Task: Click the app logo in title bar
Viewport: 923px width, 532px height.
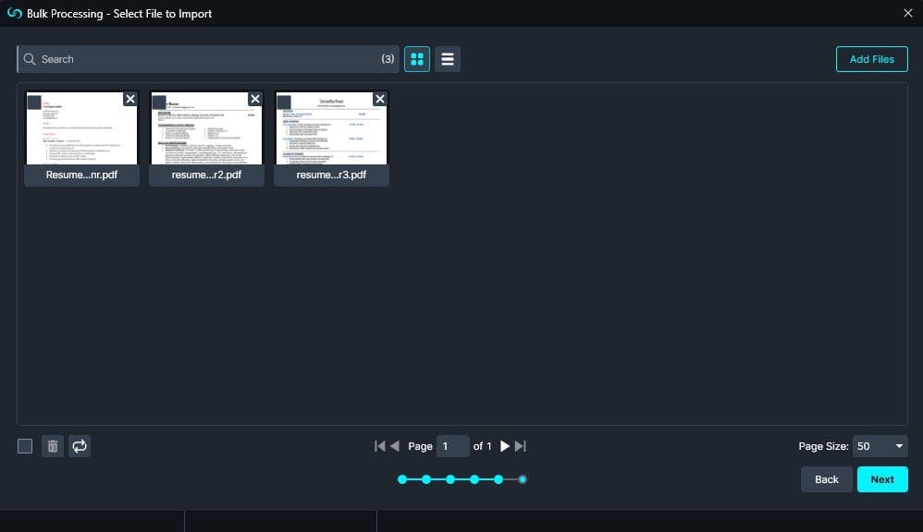Action: (13, 13)
